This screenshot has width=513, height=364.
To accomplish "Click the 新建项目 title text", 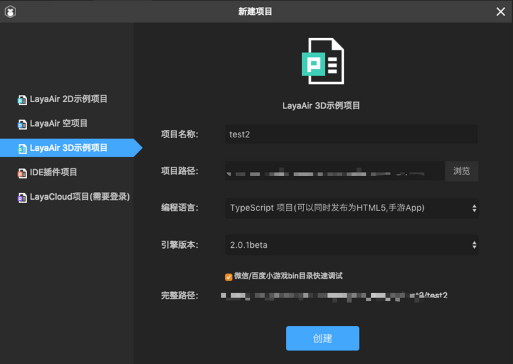I will (255, 12).
